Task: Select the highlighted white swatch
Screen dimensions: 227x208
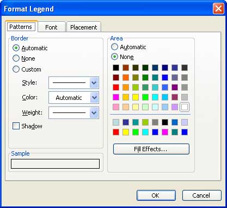Action: point(185,107)
